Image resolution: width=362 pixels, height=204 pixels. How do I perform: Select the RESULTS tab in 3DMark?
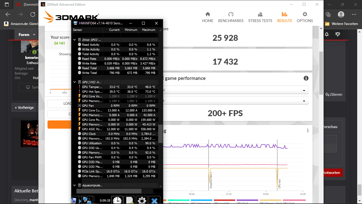(x=285, y=17)
